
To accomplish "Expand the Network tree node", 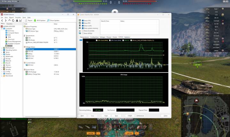I will point(2,61).
